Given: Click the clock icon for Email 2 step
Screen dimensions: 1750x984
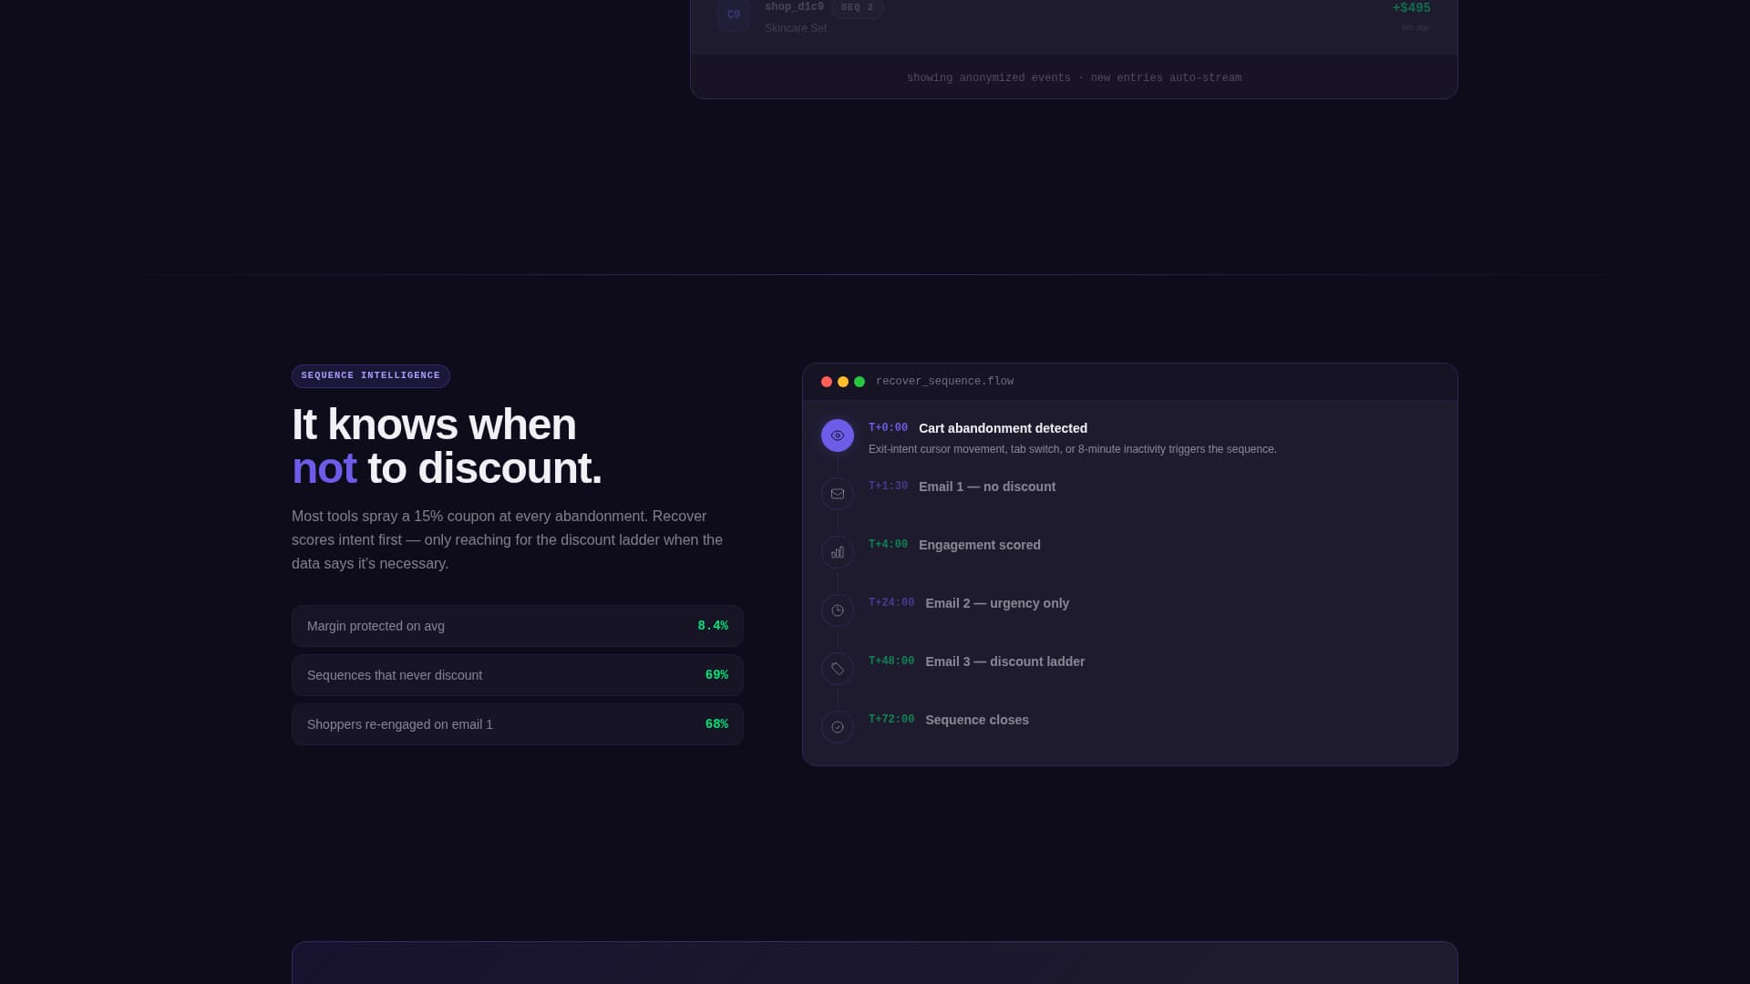Looking at the screenshot, I should tap(837, 610).
